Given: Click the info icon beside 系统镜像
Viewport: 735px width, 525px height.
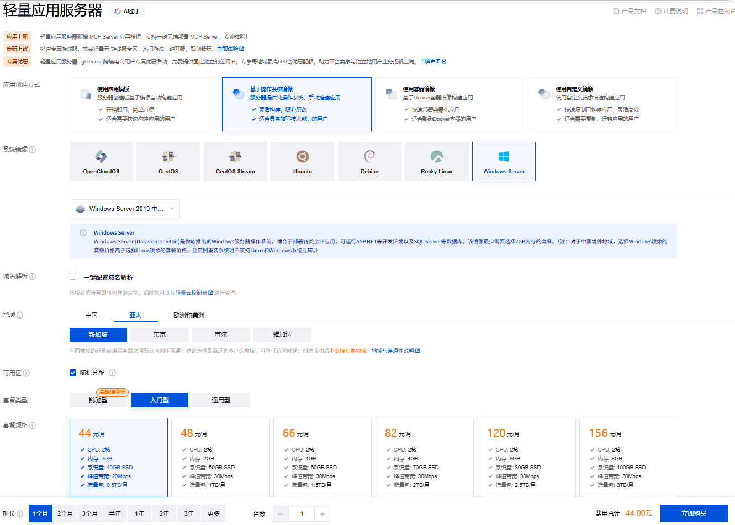Looking at the screenshot, I should (x=33, y=150).
